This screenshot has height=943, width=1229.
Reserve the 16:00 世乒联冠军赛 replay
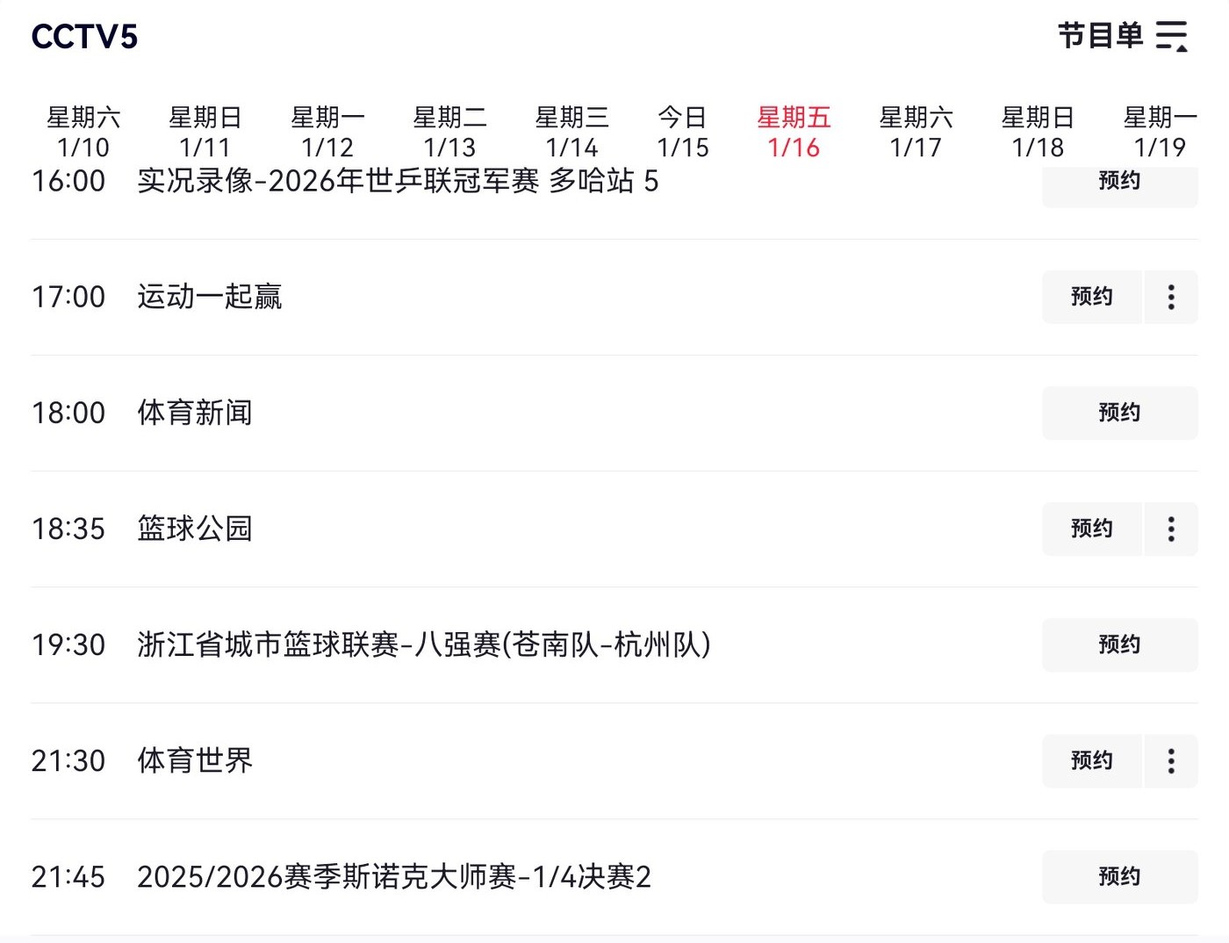[1119, 183]
